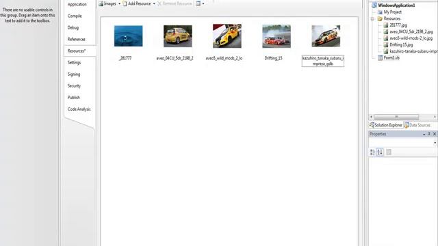This screenshot has height=246, width=438.
Task: Select the Resources* tab
Action: point(77,51)
